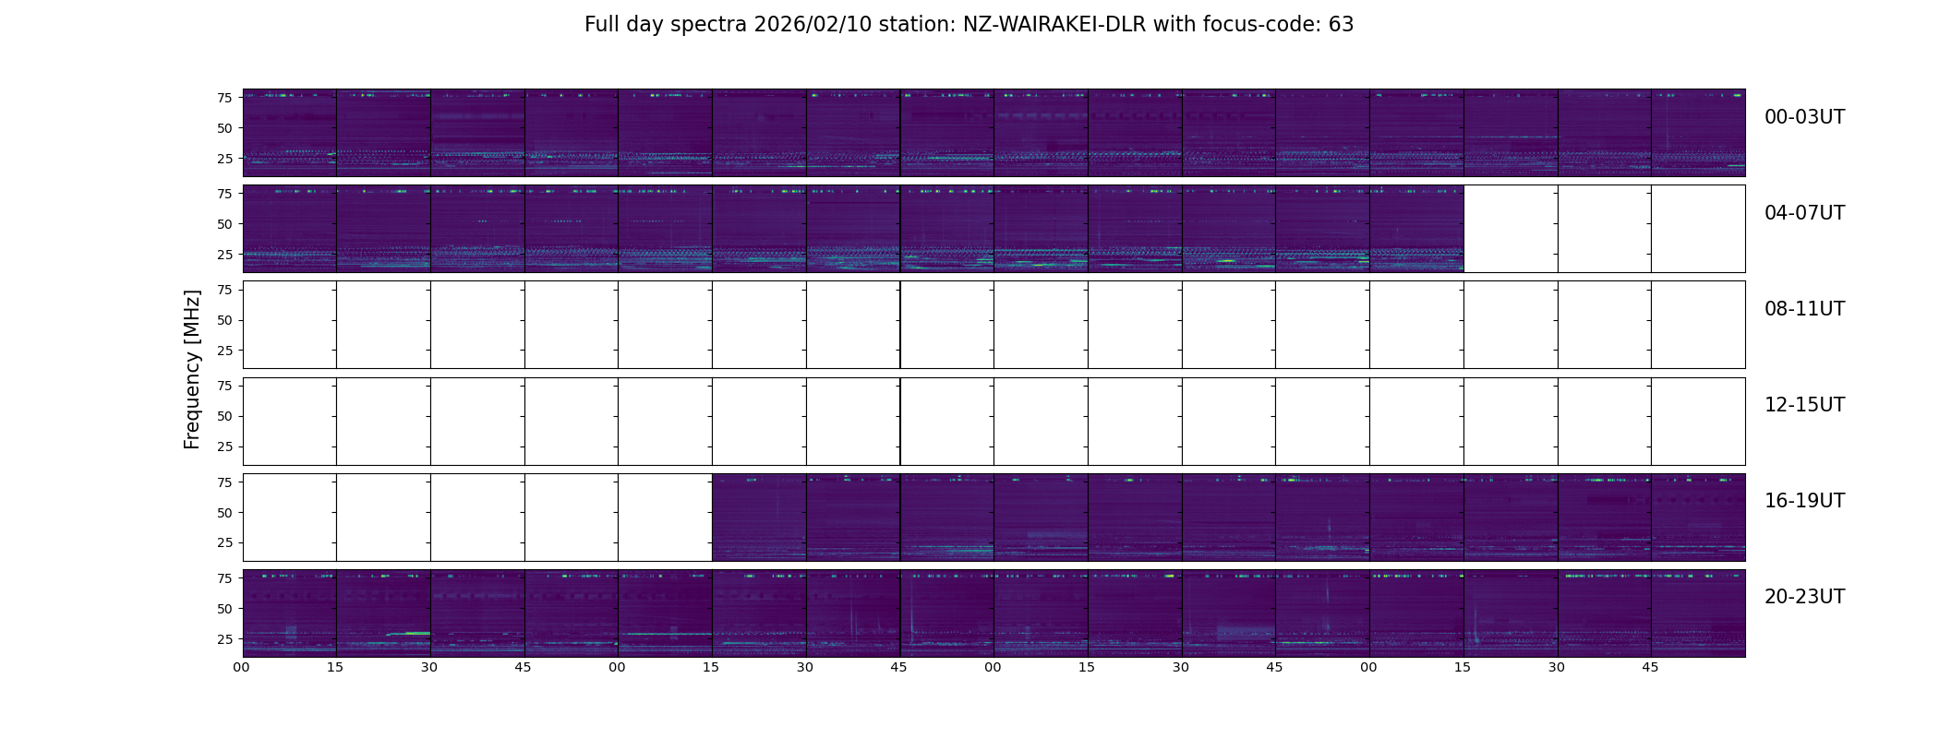Click the rightmost '45' time-axis tick label
Image resolution: width=1939 pixels, height=738 pixels.
[1650, 667]
